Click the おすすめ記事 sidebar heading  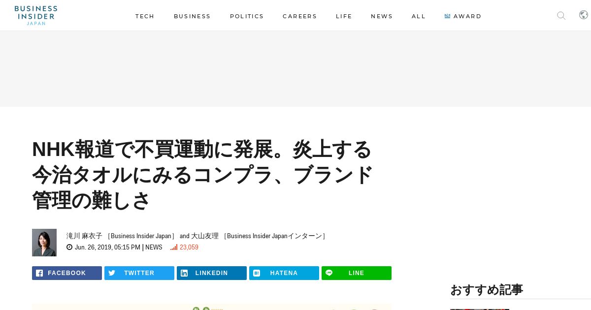point(487,290)
